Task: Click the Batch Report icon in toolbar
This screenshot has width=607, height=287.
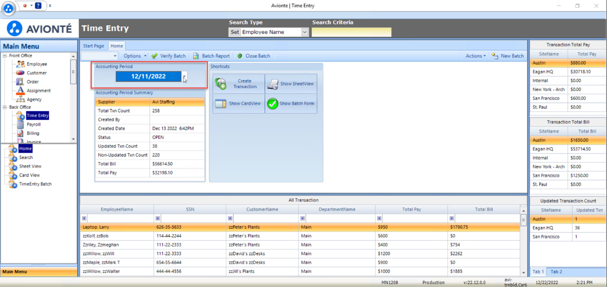Action: (x=196, y=56)
